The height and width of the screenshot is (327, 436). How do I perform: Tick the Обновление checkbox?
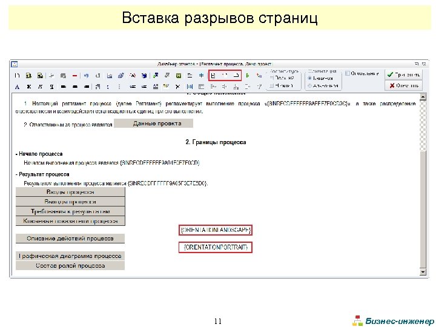point(348,73)
